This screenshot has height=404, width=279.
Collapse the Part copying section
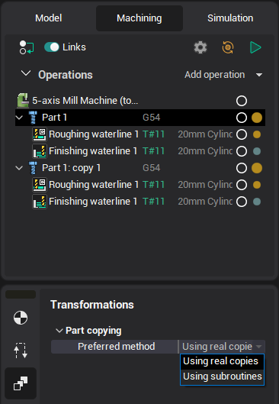click(x=59, y=331)
